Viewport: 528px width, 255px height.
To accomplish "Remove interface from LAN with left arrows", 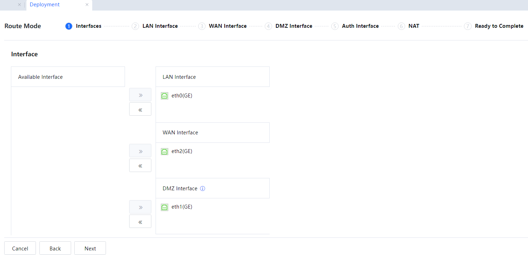I will tap(140, 109).
